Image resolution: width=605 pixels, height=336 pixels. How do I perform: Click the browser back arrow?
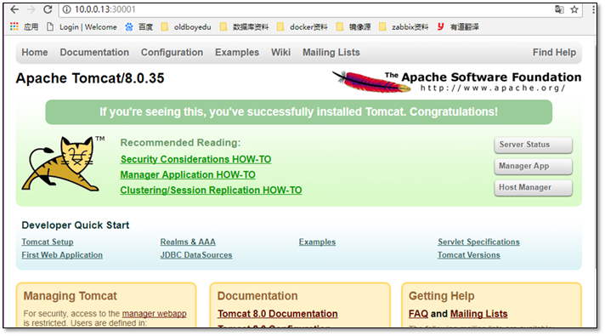pos(14,9)
